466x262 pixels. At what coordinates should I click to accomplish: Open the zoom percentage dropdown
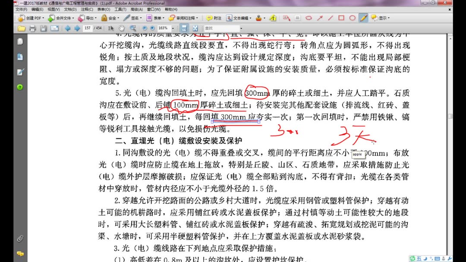[x=171, y=28]
